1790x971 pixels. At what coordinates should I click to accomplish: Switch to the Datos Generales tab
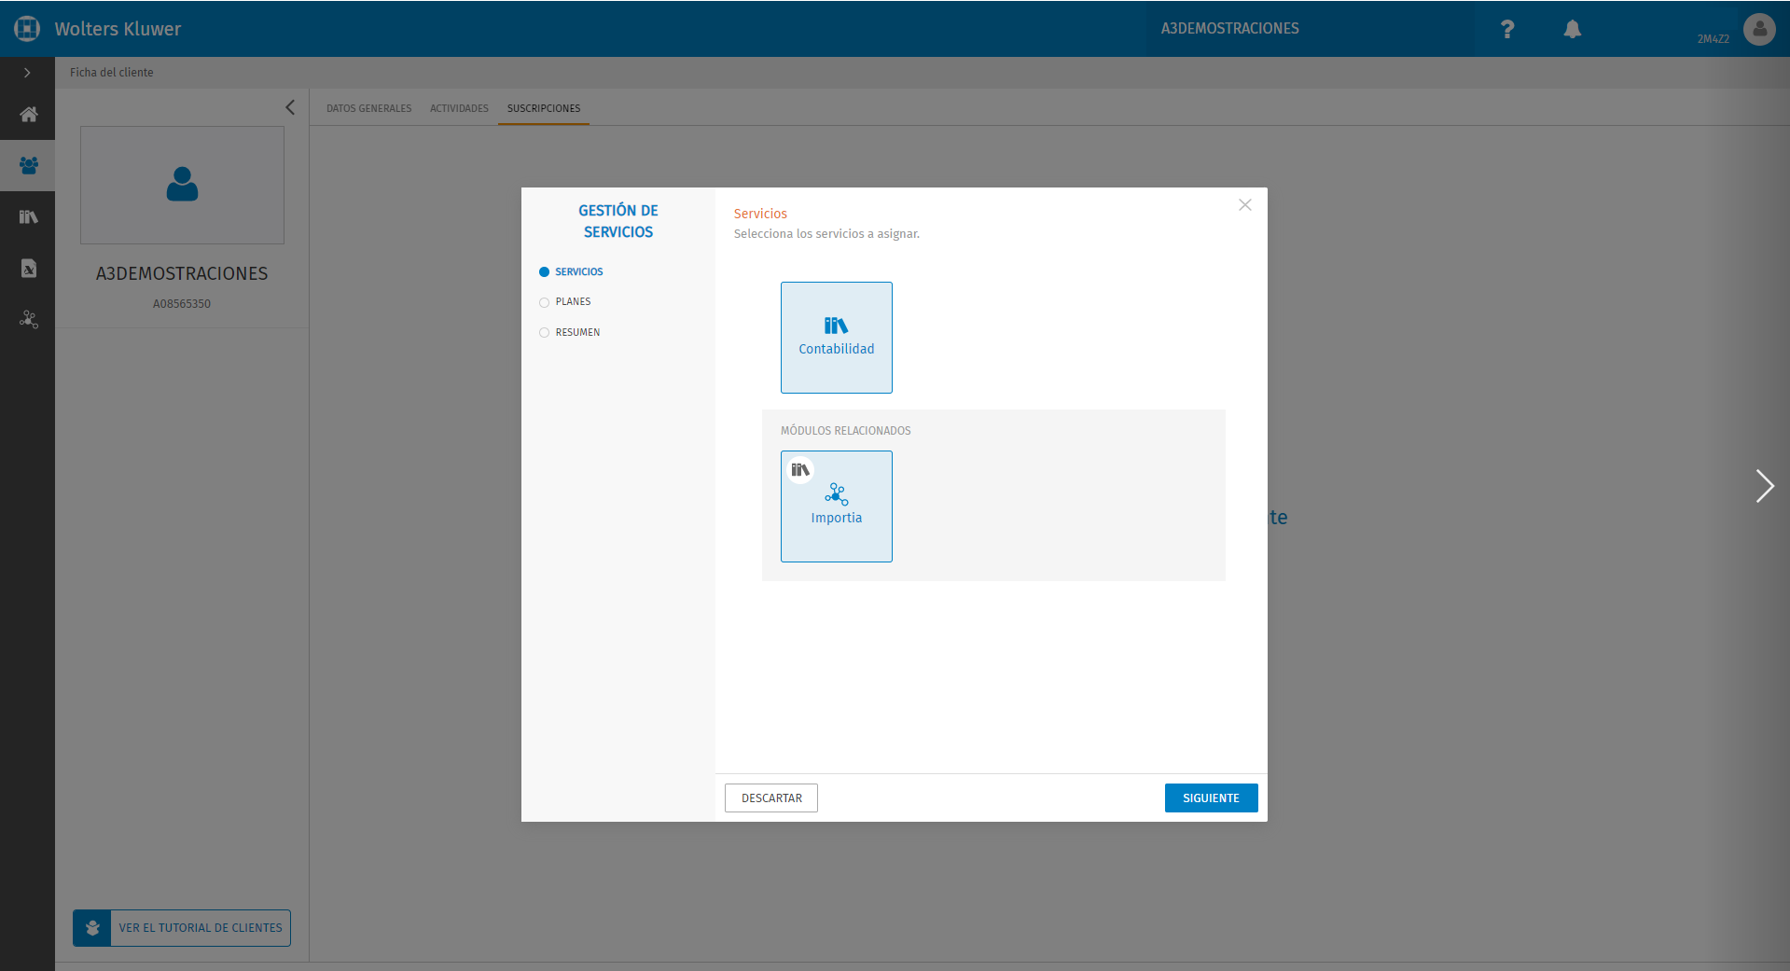[368, 108]
